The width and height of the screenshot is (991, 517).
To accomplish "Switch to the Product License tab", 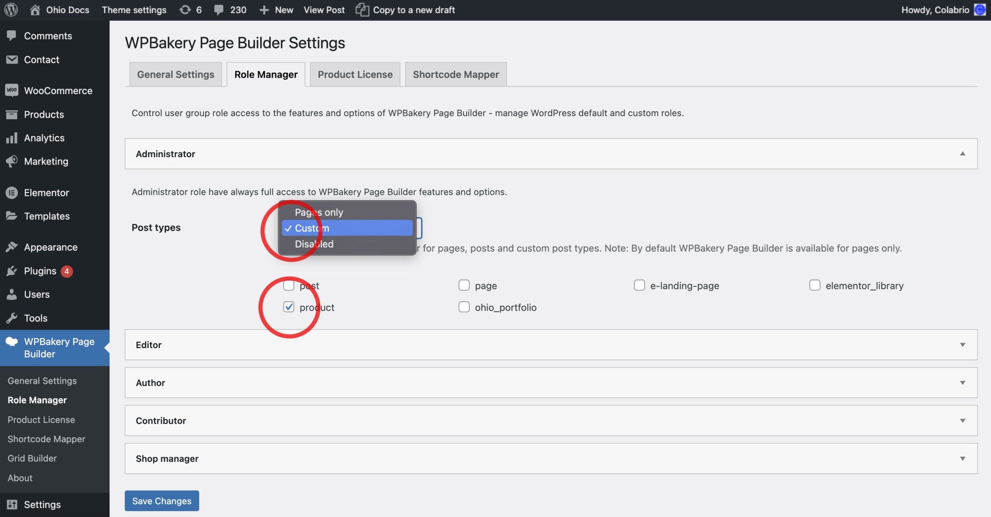I will [355, 74].
